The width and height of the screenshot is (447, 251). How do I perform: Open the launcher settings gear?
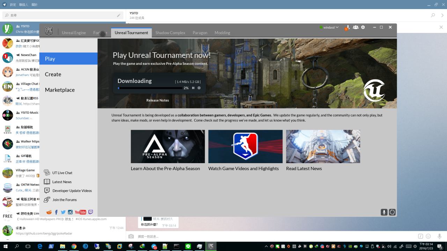point(363,27)
